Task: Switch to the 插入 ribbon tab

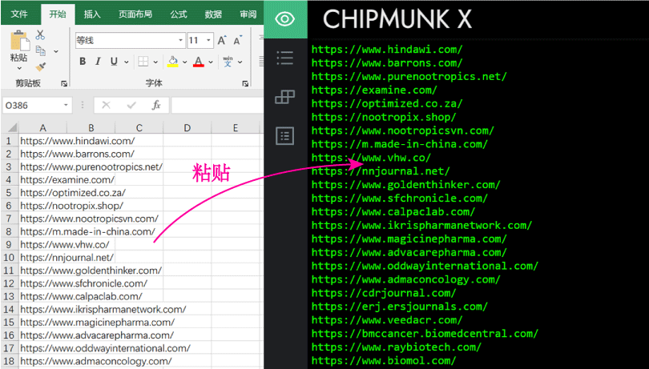Action: [x=92, y=14]
